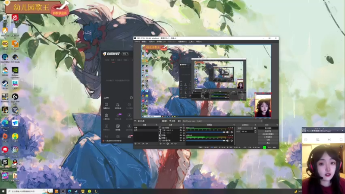The height and width of the screenshot is (194, 345).
Task: Open 属性 gear button above the docks in OBS
Action: 165,121
